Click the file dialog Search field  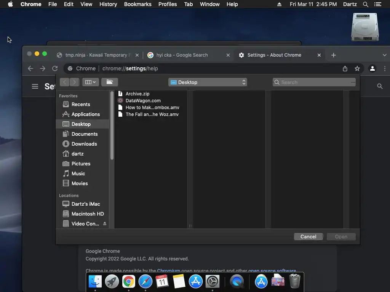pos(314,82)
